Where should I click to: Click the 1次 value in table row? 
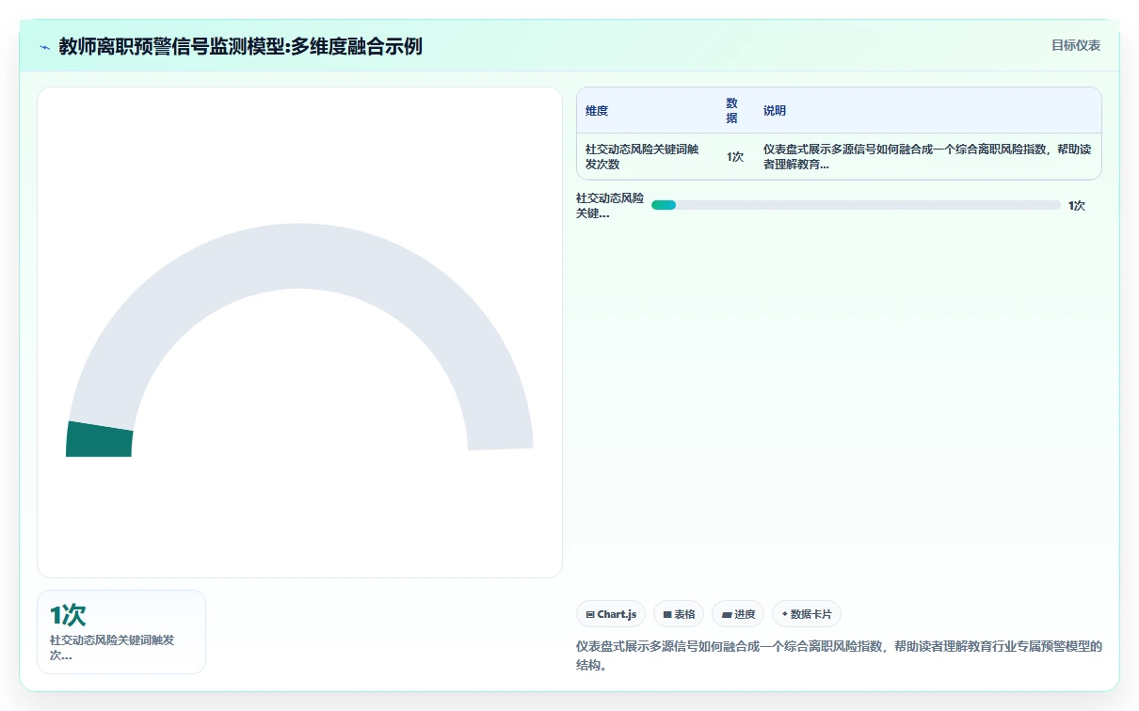coord(735,157)
